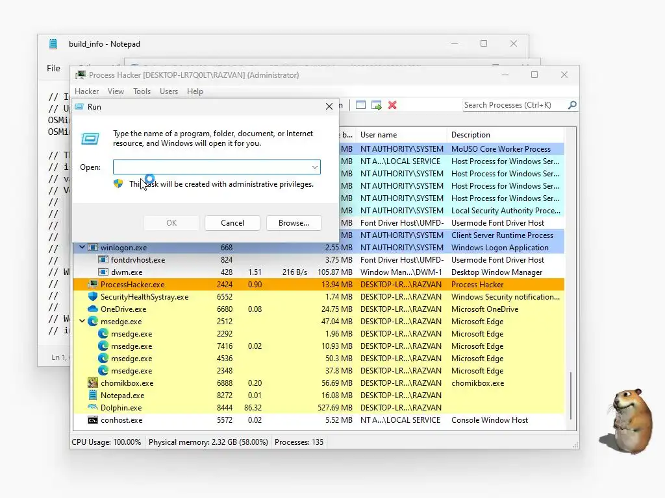Click the Edge icon of msedge.exe PID 2348
Image resolution: width=665 pixels, height=498 pixels.
pyautogui.click(x=103, y=370)
